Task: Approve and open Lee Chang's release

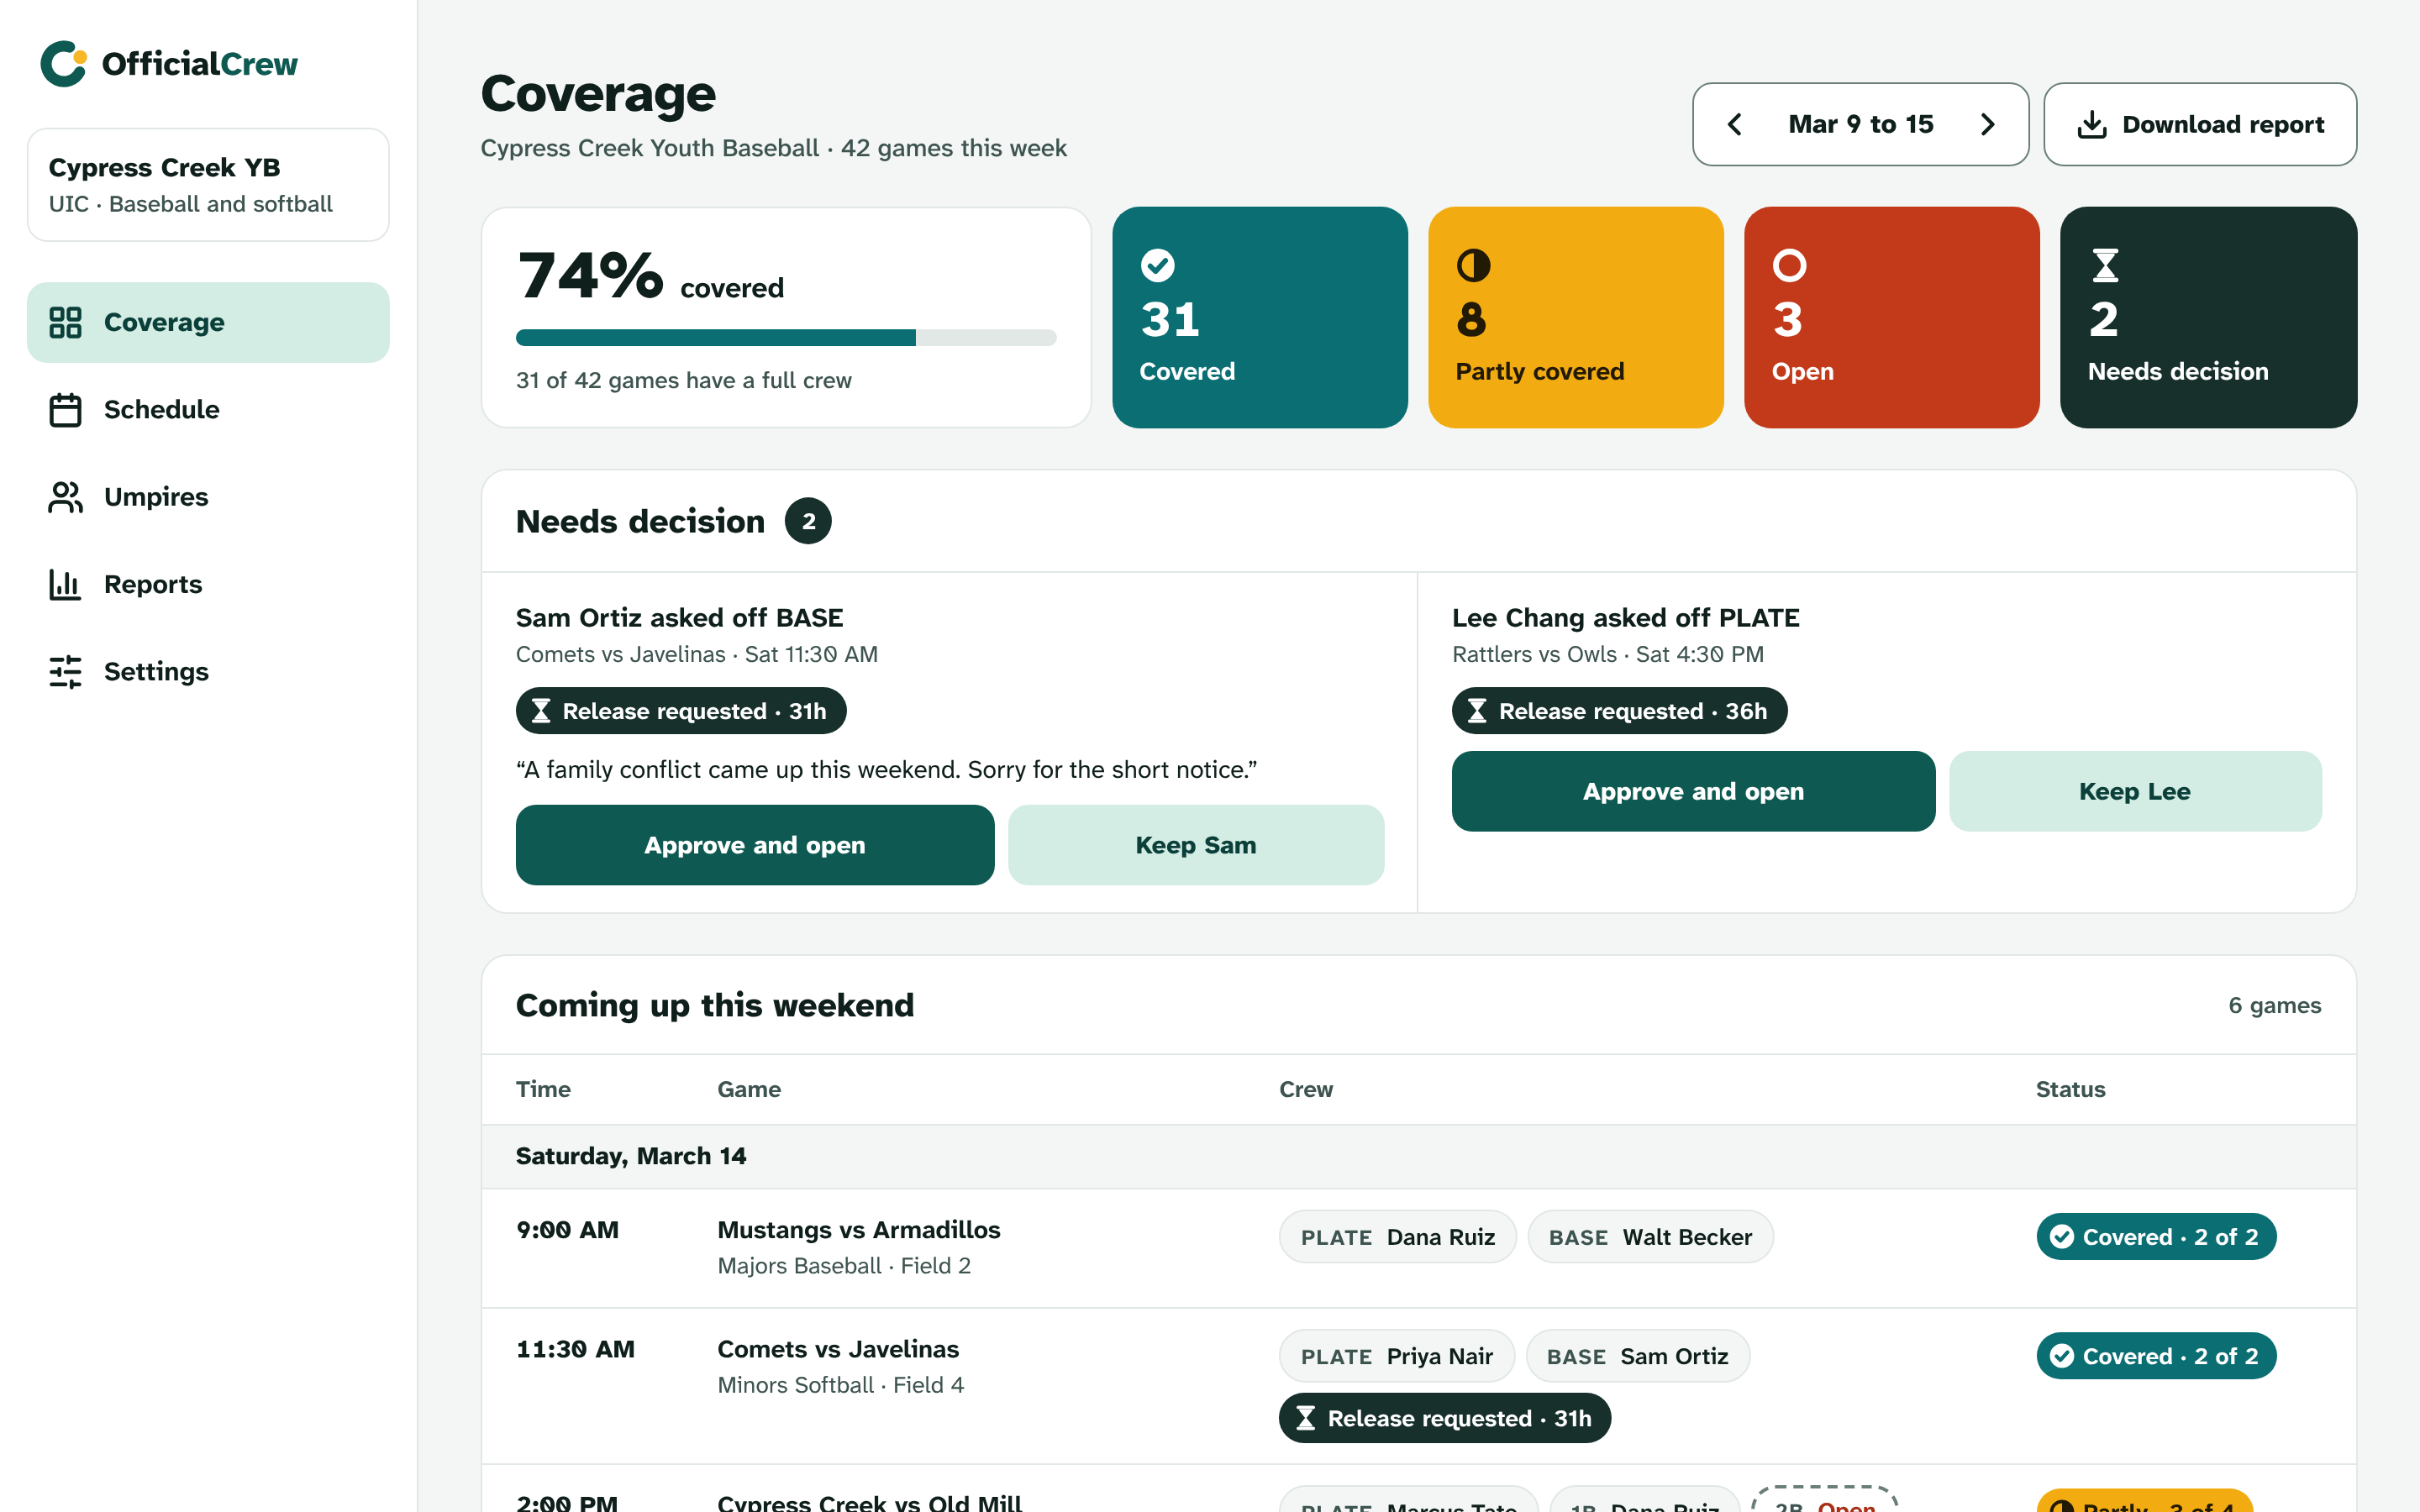Action: pos(1693,791)
